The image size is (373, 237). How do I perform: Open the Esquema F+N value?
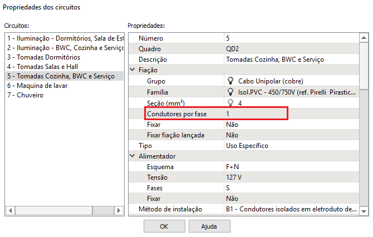(x=289, y=167)
